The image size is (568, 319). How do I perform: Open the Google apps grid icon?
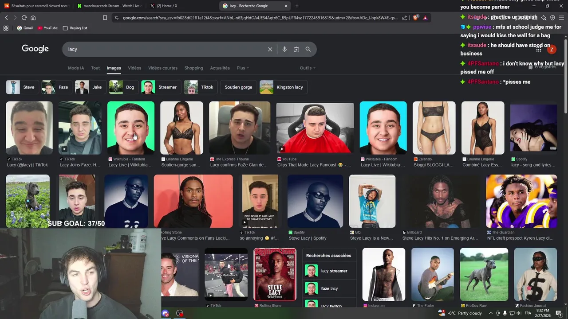coord(538,49)
